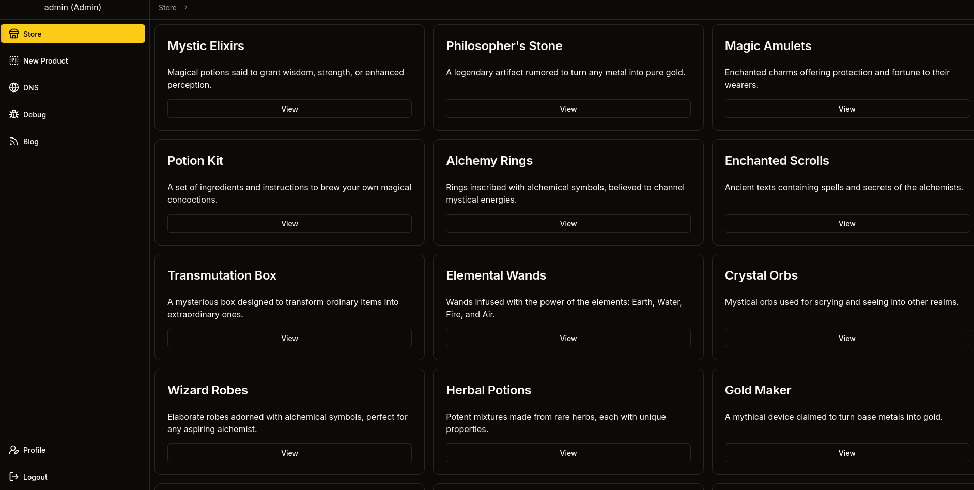View the Philosopher's Stone product
The width and height of the screenshot is (974, 490).
(568, 109)
